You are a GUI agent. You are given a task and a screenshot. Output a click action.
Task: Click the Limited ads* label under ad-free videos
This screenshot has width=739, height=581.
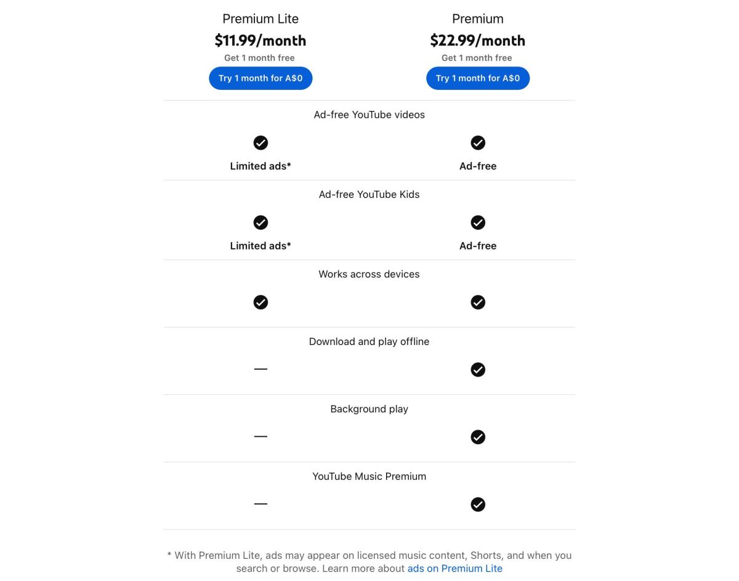(x=260, y=166)
